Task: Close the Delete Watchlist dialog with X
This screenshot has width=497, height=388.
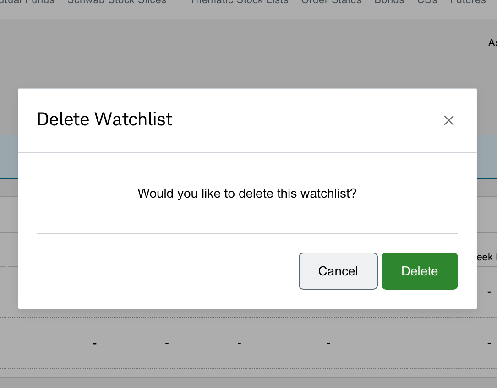Action: point(448,120)
